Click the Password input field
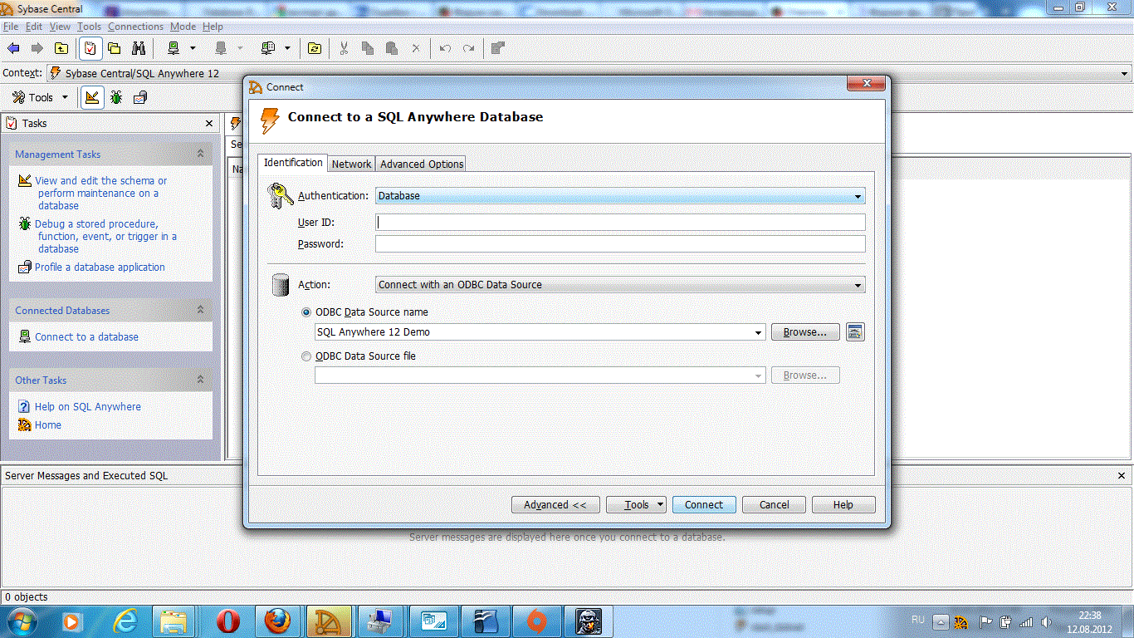 (620, 244)
